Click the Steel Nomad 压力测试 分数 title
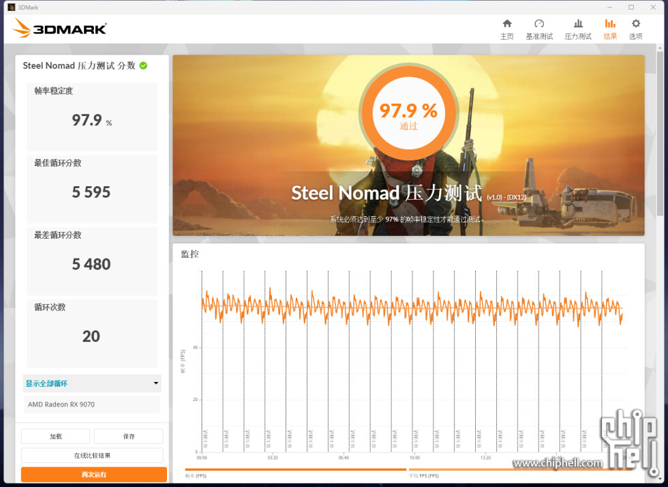This screenshot has width=668, height=487. 79,65
